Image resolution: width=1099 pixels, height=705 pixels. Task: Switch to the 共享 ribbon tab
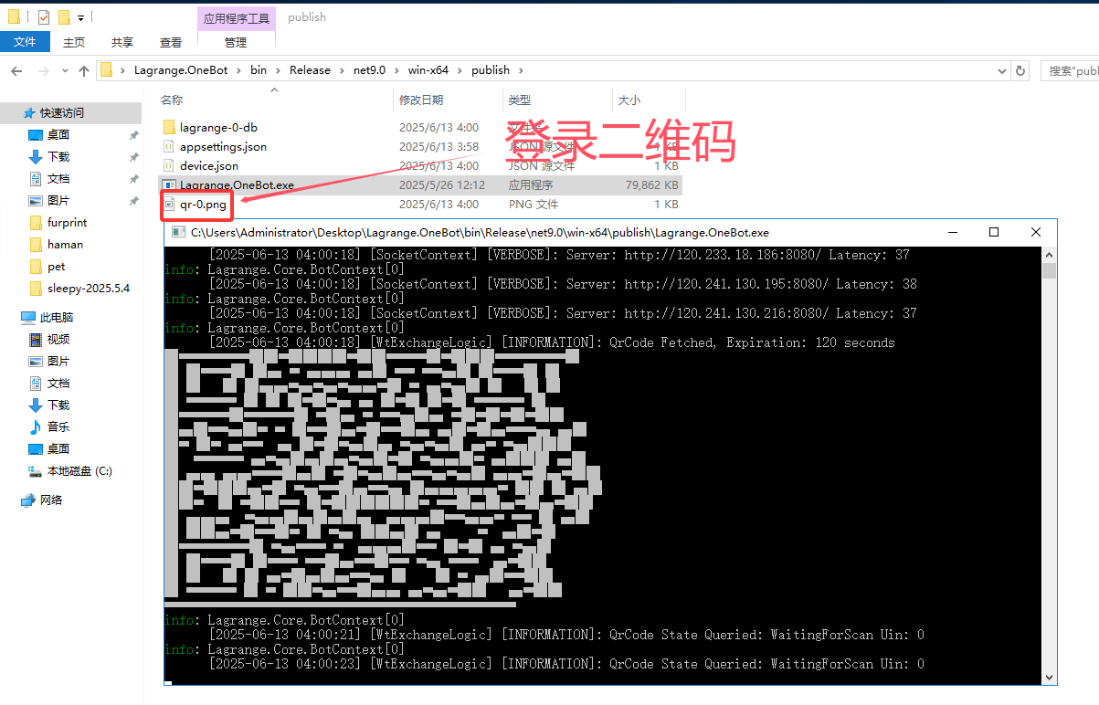coord(122,42)
